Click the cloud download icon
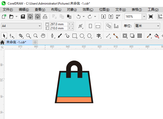163x119 pixels. pos(30,17)
